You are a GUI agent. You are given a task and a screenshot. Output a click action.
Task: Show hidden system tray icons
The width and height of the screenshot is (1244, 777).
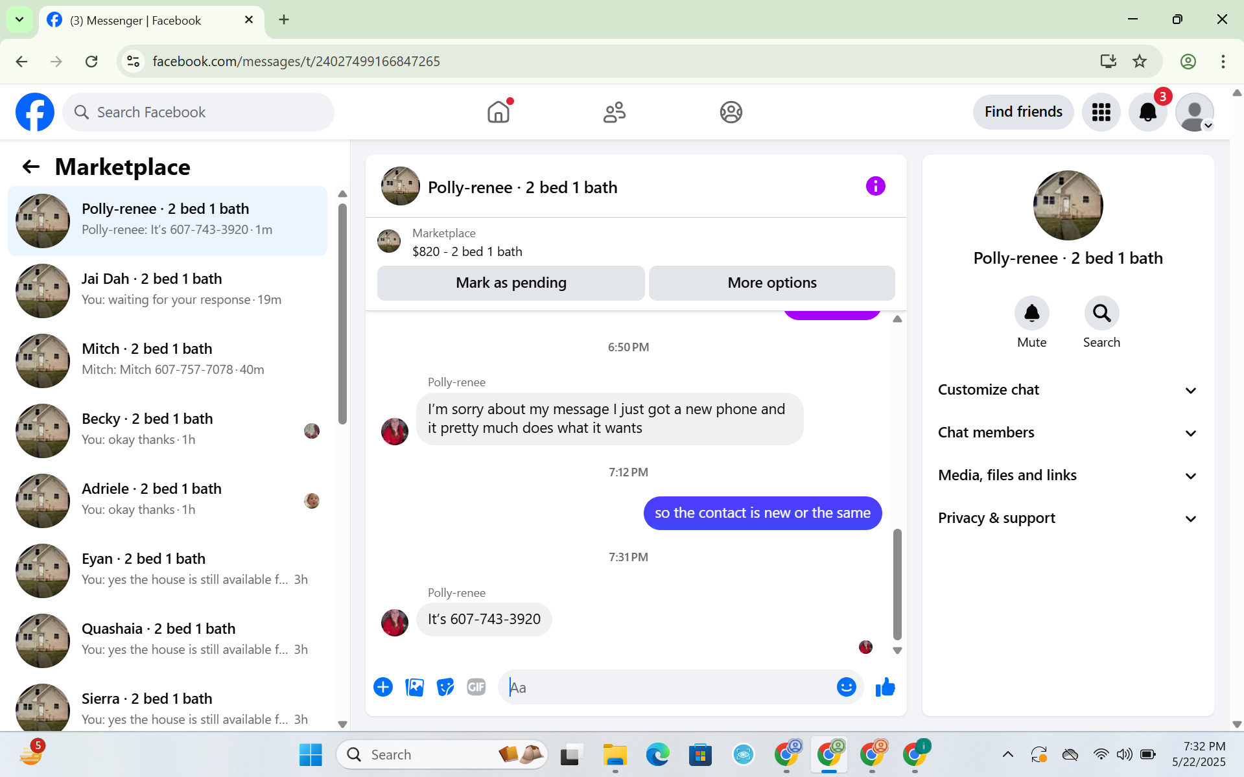(1007, 754)
